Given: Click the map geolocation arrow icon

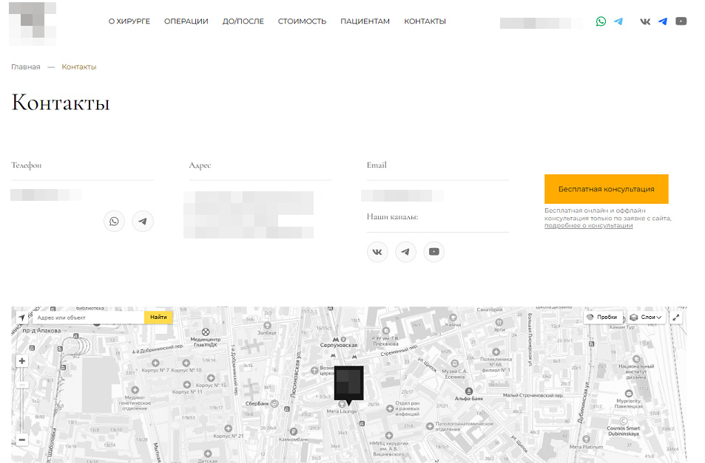Looking at the screenshot, I should click(21, 318).
